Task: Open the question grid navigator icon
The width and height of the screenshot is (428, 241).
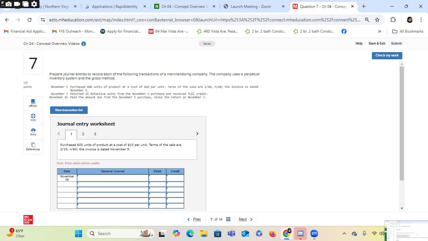Action: click(228, 219)
